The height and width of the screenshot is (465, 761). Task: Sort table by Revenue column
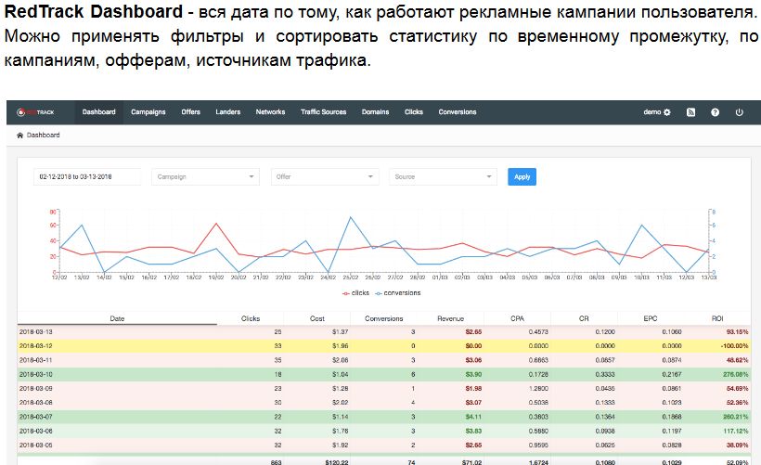pos(450,318)
